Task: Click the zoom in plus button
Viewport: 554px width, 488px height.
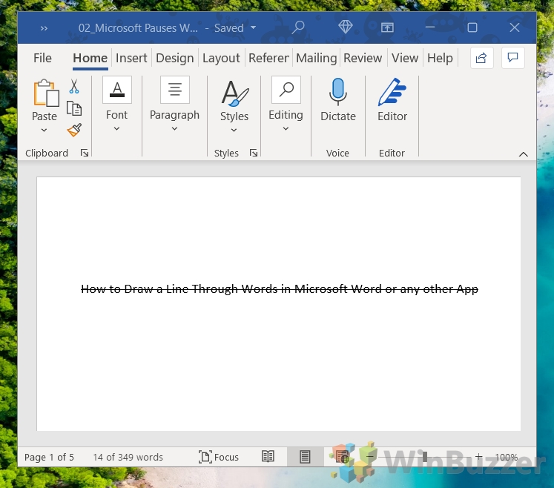Action: click(479, 457)
